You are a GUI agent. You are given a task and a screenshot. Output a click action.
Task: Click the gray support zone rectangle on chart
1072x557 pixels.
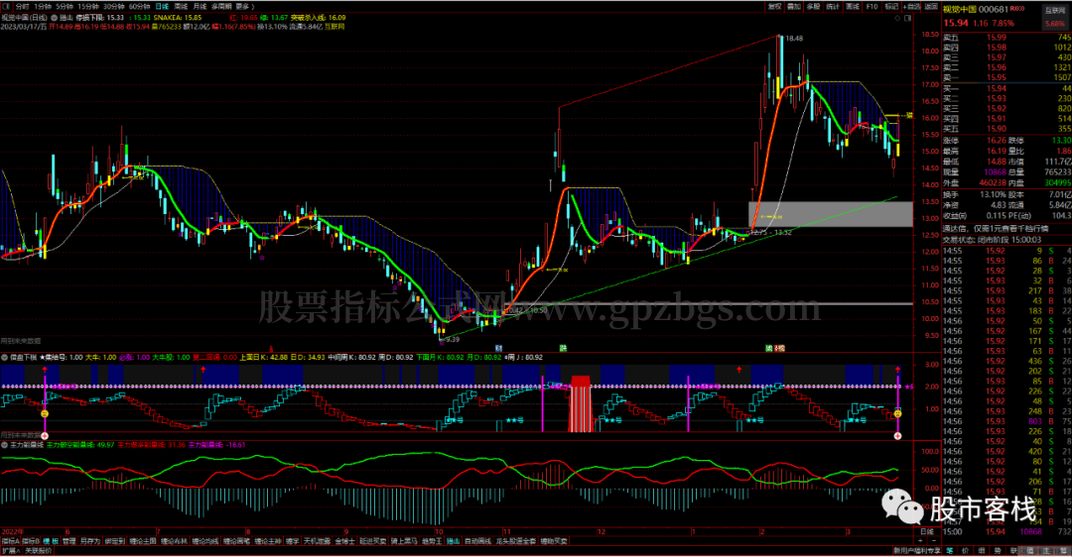[831, 214]
